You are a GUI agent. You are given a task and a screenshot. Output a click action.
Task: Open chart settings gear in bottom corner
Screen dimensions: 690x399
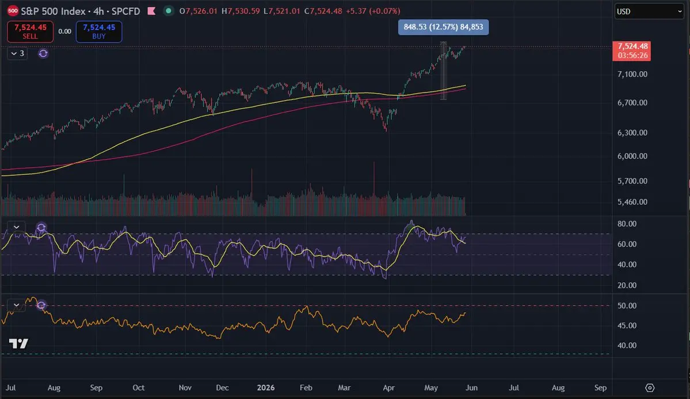pyautogui.click(x=650, y=388)
